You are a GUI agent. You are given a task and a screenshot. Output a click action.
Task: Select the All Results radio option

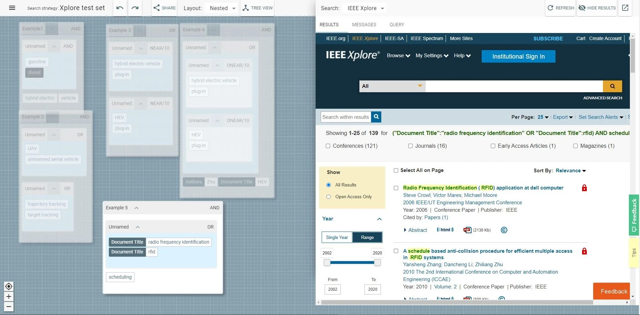[x=329, y=185]
